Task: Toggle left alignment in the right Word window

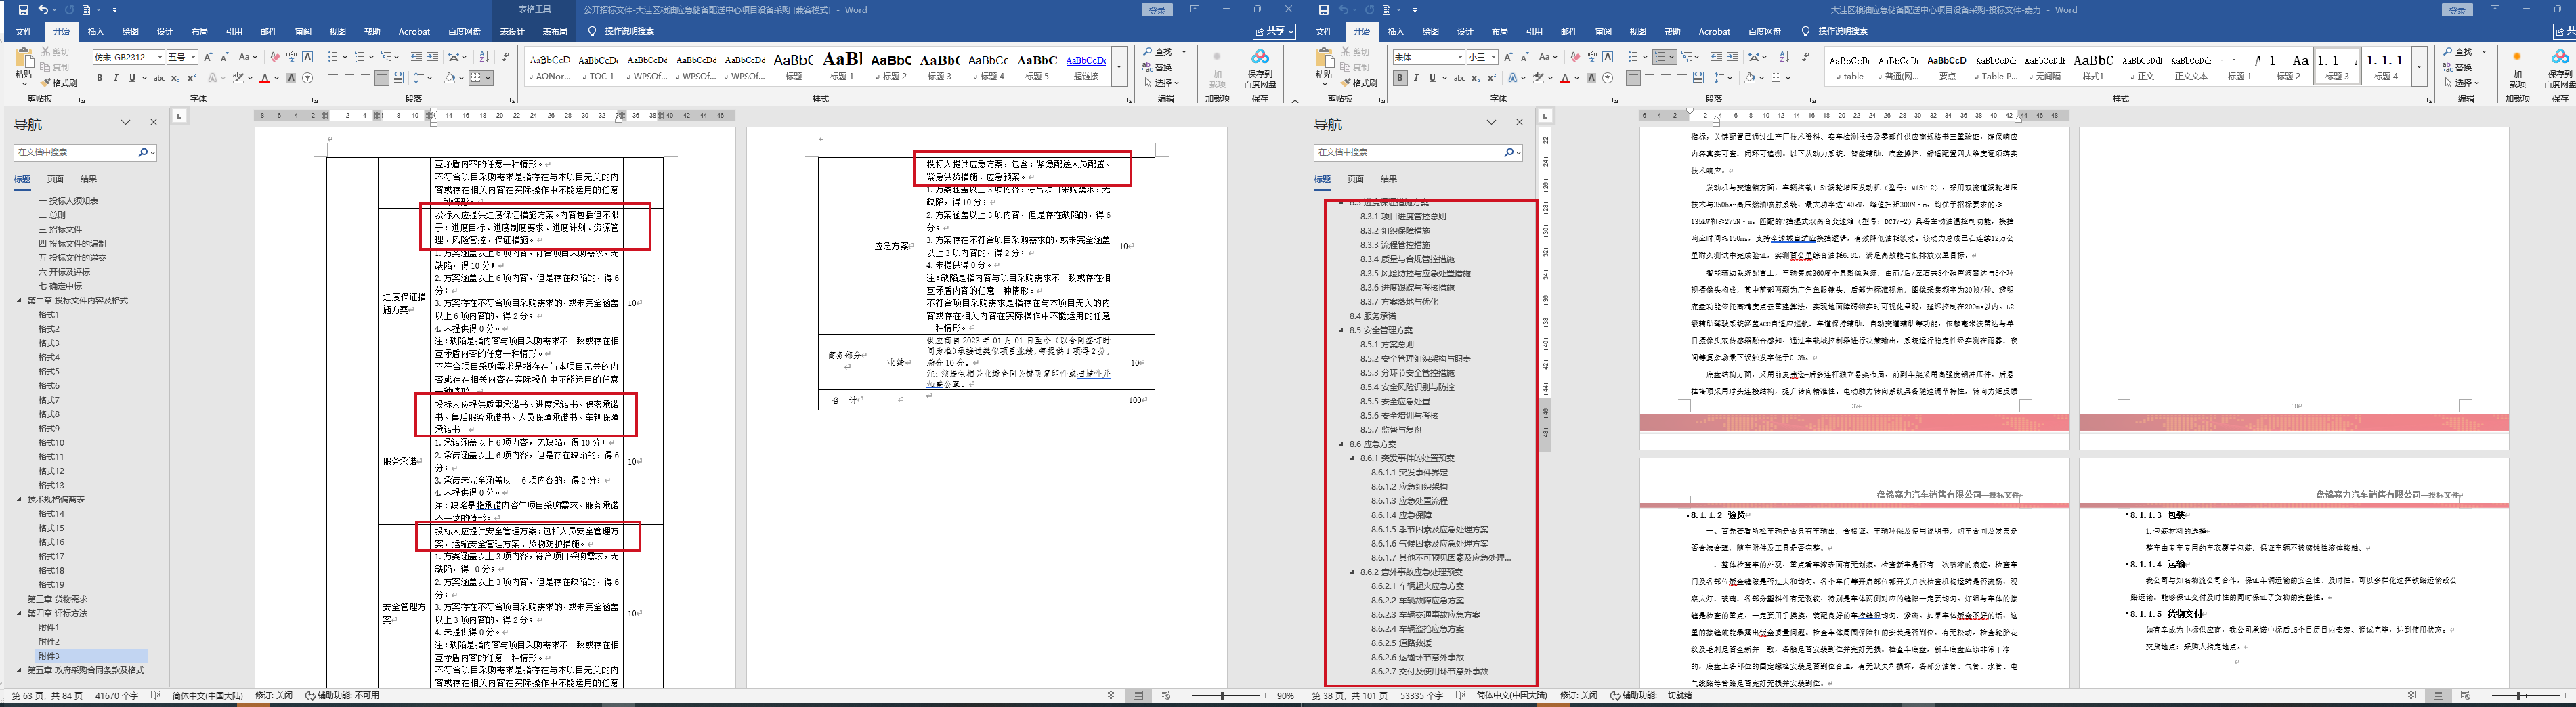Action: (x=1633, y=78)
